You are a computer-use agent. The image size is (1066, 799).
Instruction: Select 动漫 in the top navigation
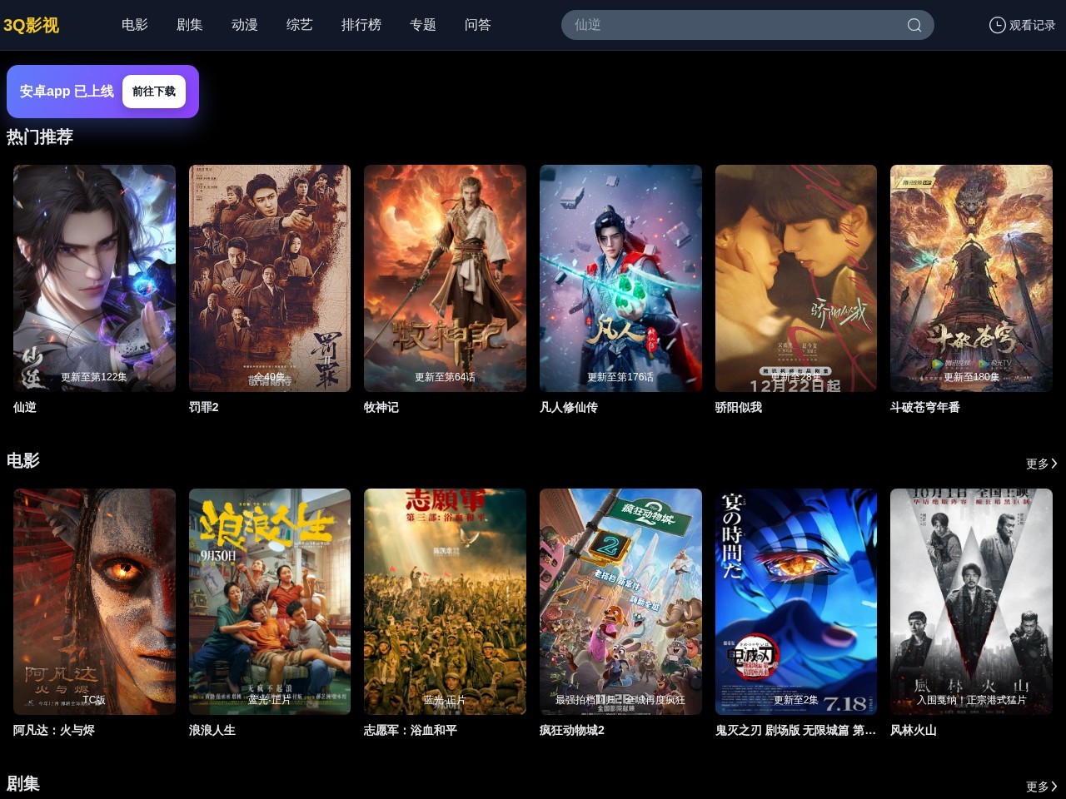[245, 25]
